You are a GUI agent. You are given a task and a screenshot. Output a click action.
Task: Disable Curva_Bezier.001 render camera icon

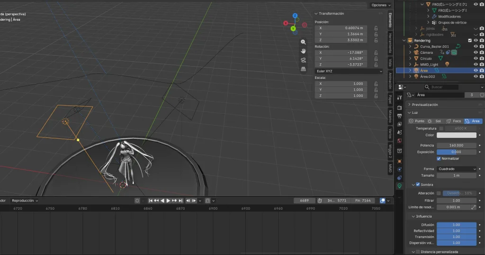tap(482, 47)
